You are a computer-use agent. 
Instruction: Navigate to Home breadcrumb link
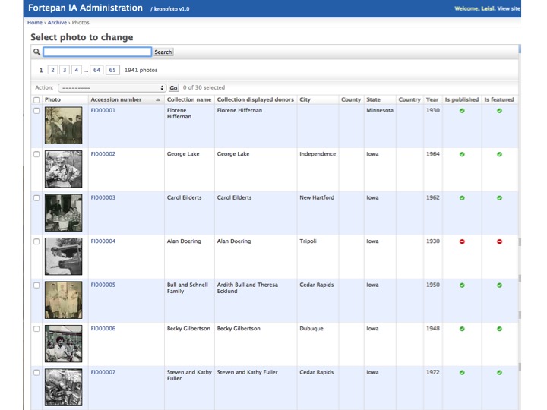[35, 23]
